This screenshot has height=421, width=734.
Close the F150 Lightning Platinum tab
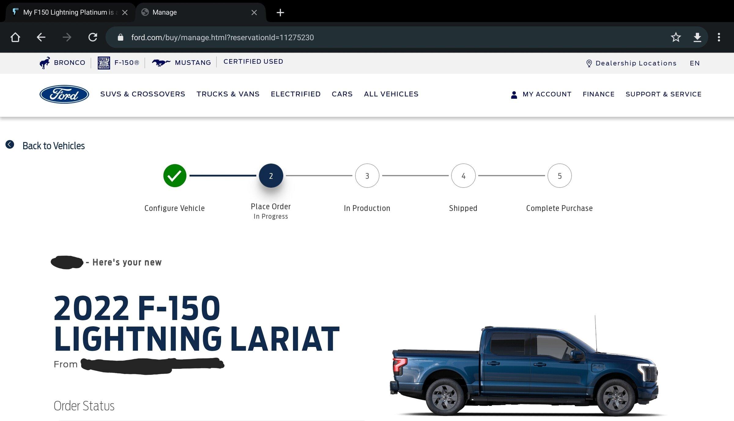pyautogui.click(x=125, y=13)
